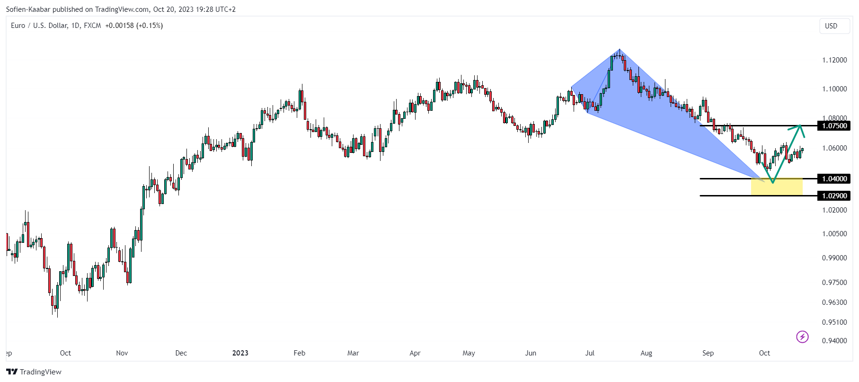This screenshot has width=859, height=382.
Task: Click the yellow highlighted support zone rectangle
Action: 777,187
